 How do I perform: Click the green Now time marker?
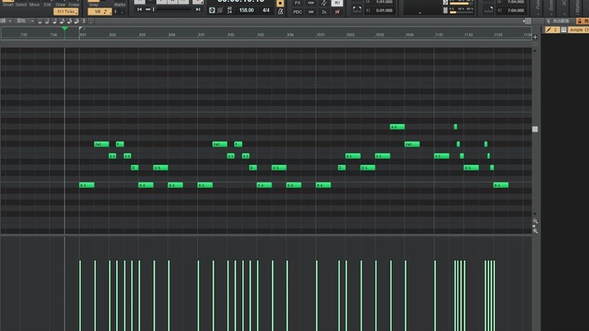[x=65, y=29]
